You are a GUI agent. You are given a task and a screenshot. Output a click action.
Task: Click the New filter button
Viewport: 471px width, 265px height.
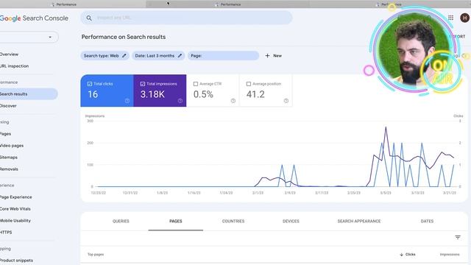[273, 56]
